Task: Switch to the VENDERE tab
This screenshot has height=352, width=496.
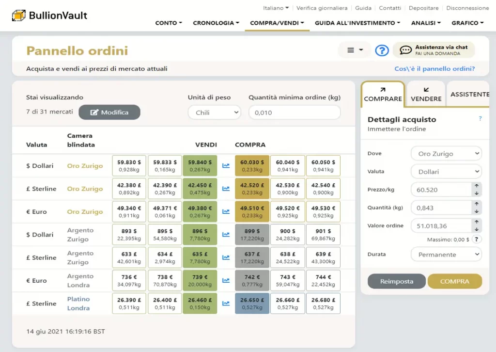Action: [426, 94]
